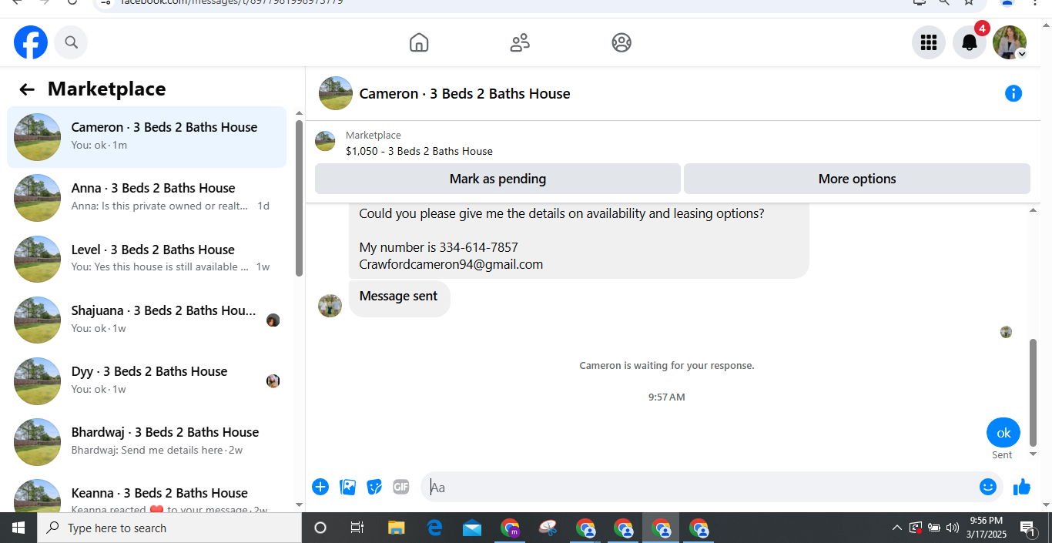Mark the listing as pending
Image resolution: width=1052 pixels, height=543 pixels.
pos(498,179)
